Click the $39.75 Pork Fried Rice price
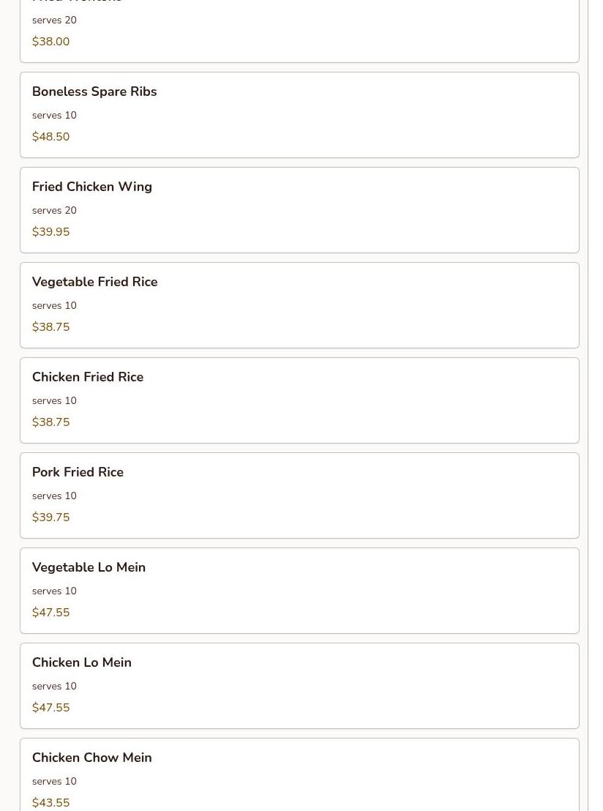Screen dimensions: 603x811 pyautogui.click(x=51, y=517)
